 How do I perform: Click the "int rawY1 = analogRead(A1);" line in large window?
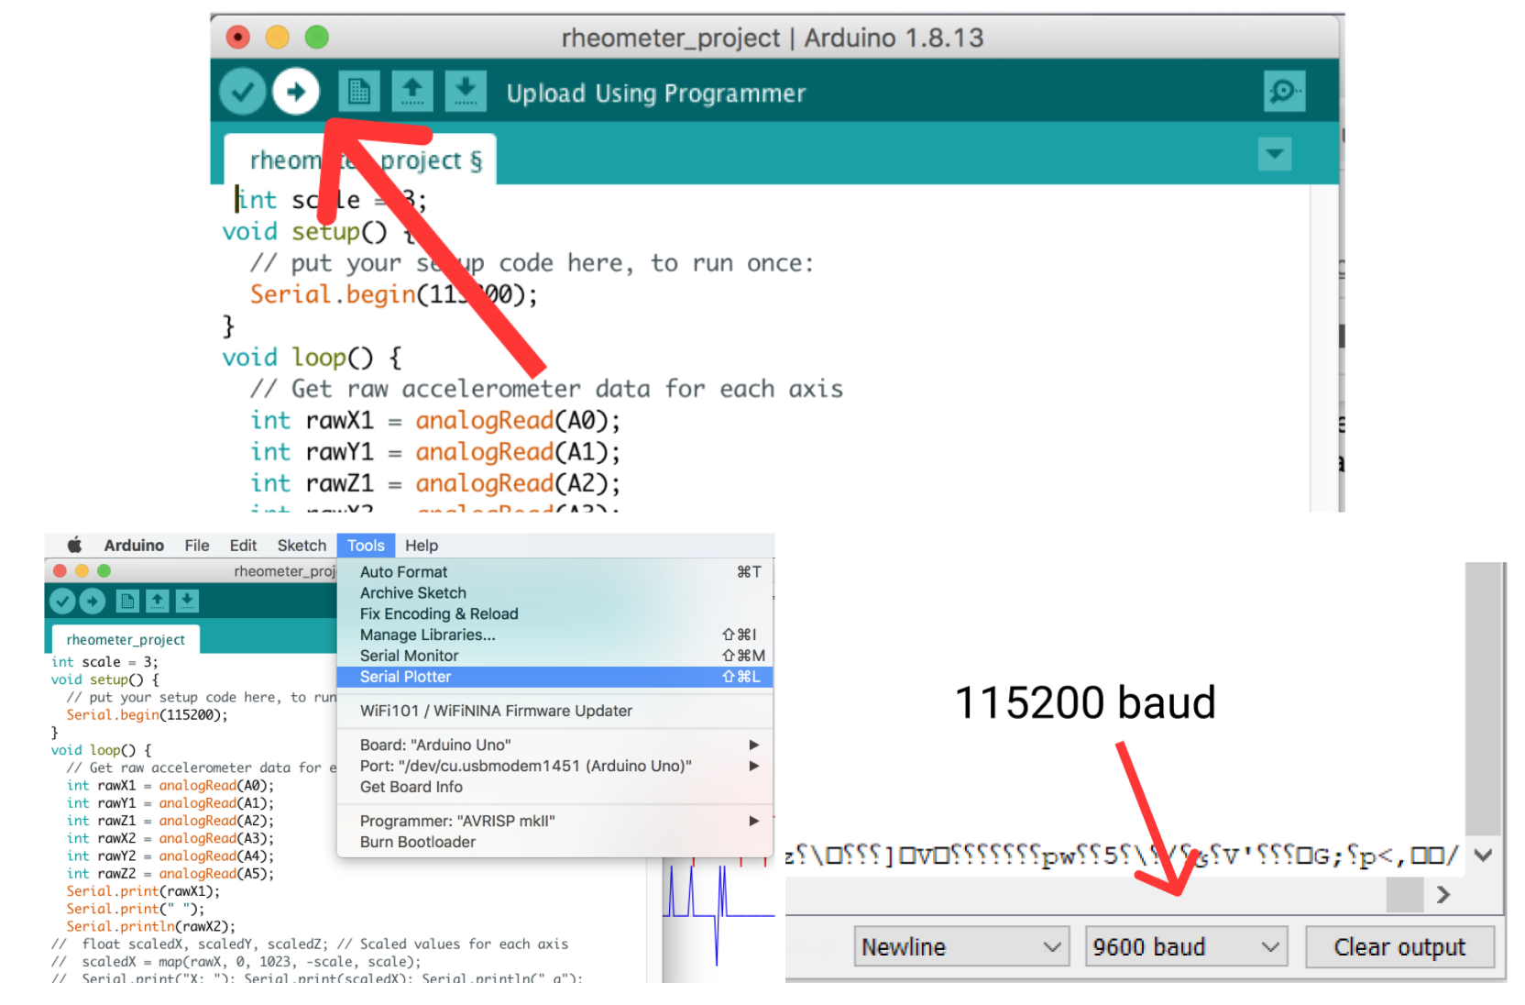tap(435, 452)
